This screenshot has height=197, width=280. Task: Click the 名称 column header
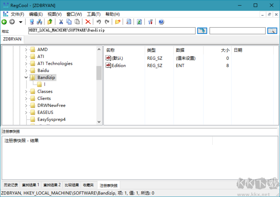[x=124, y=50]
